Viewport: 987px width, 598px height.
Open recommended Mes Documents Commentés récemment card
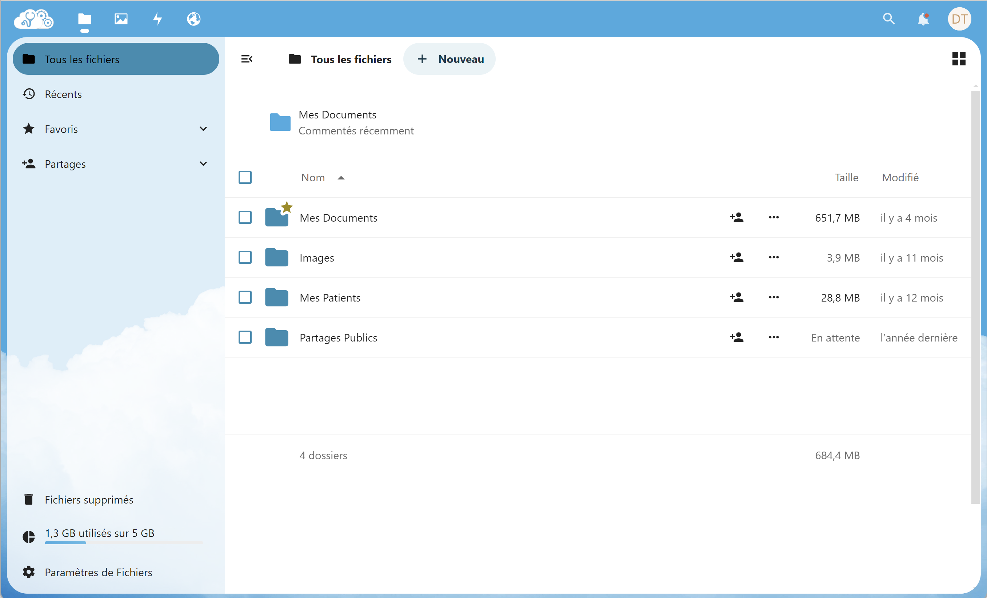[x=343, y=122]
